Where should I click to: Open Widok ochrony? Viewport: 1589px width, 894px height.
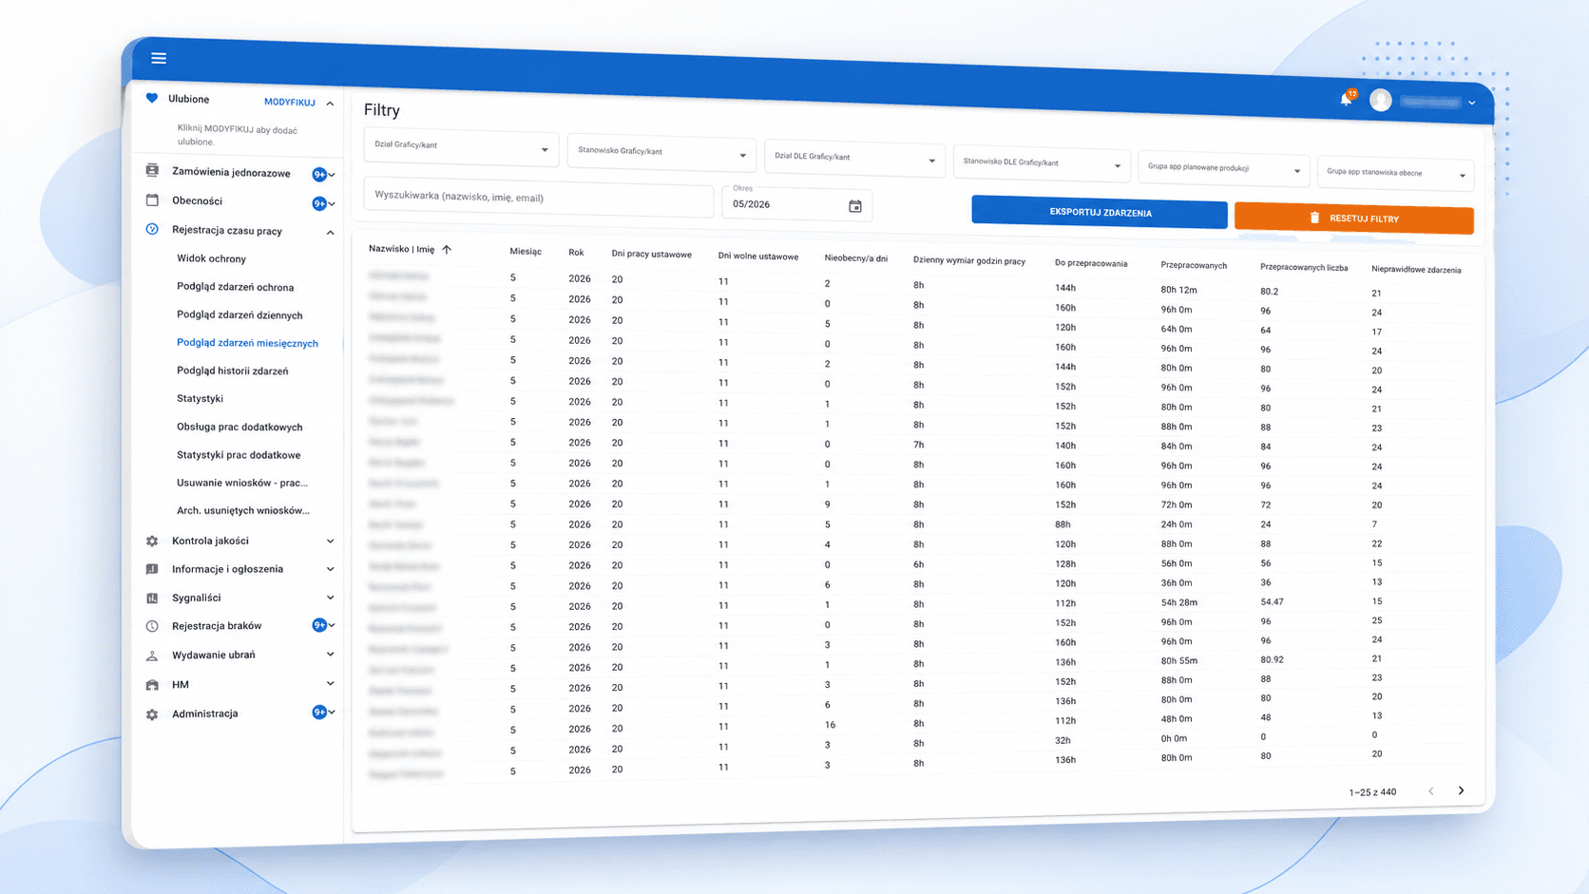(211, 258)
